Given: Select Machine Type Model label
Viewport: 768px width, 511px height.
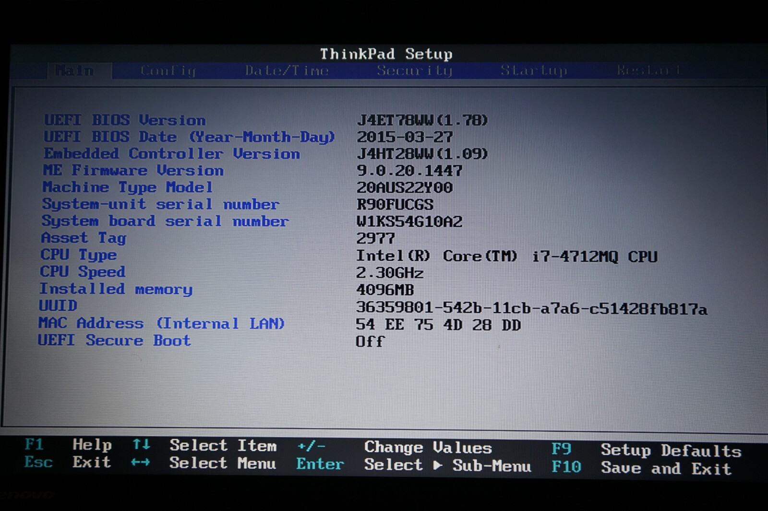Looking at the screenshot, I should point(127,187).
